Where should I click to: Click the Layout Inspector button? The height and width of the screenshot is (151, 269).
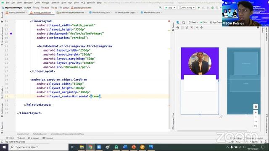(x=254, y=138)
